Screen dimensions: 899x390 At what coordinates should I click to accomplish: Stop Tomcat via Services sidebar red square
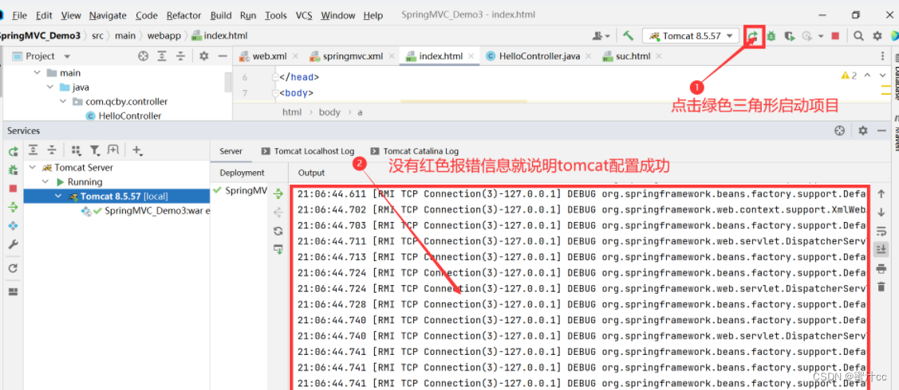pyautogui.click(x=13, y=189)
